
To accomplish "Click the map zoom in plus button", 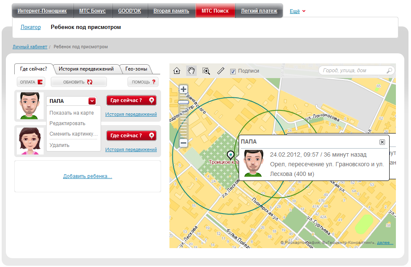I will [x=184, y=89].
